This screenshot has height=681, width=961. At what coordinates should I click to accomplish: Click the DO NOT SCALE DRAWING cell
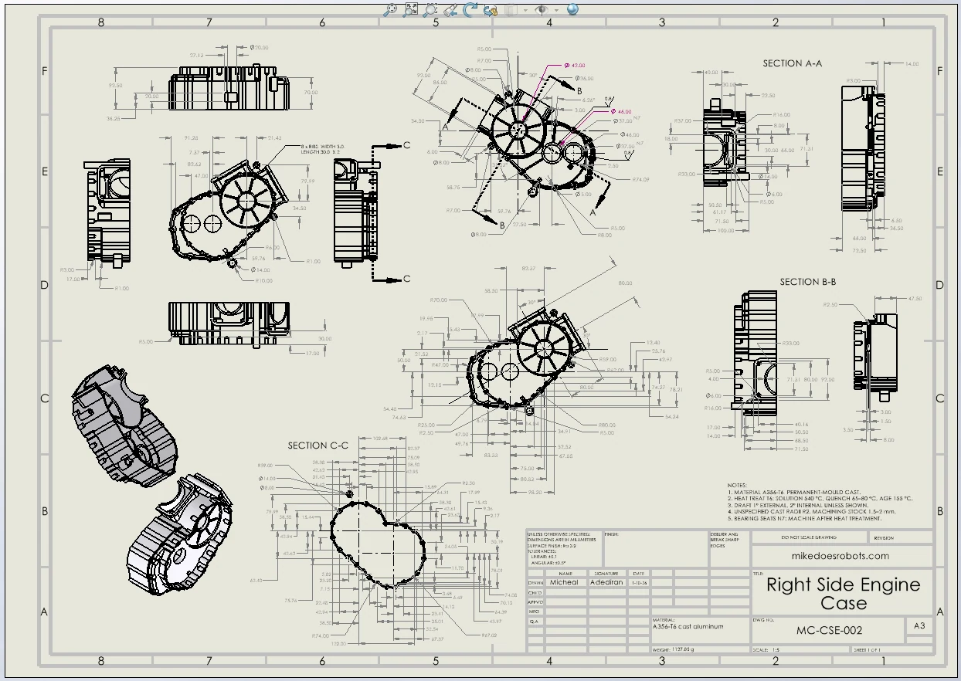[809, 537]
